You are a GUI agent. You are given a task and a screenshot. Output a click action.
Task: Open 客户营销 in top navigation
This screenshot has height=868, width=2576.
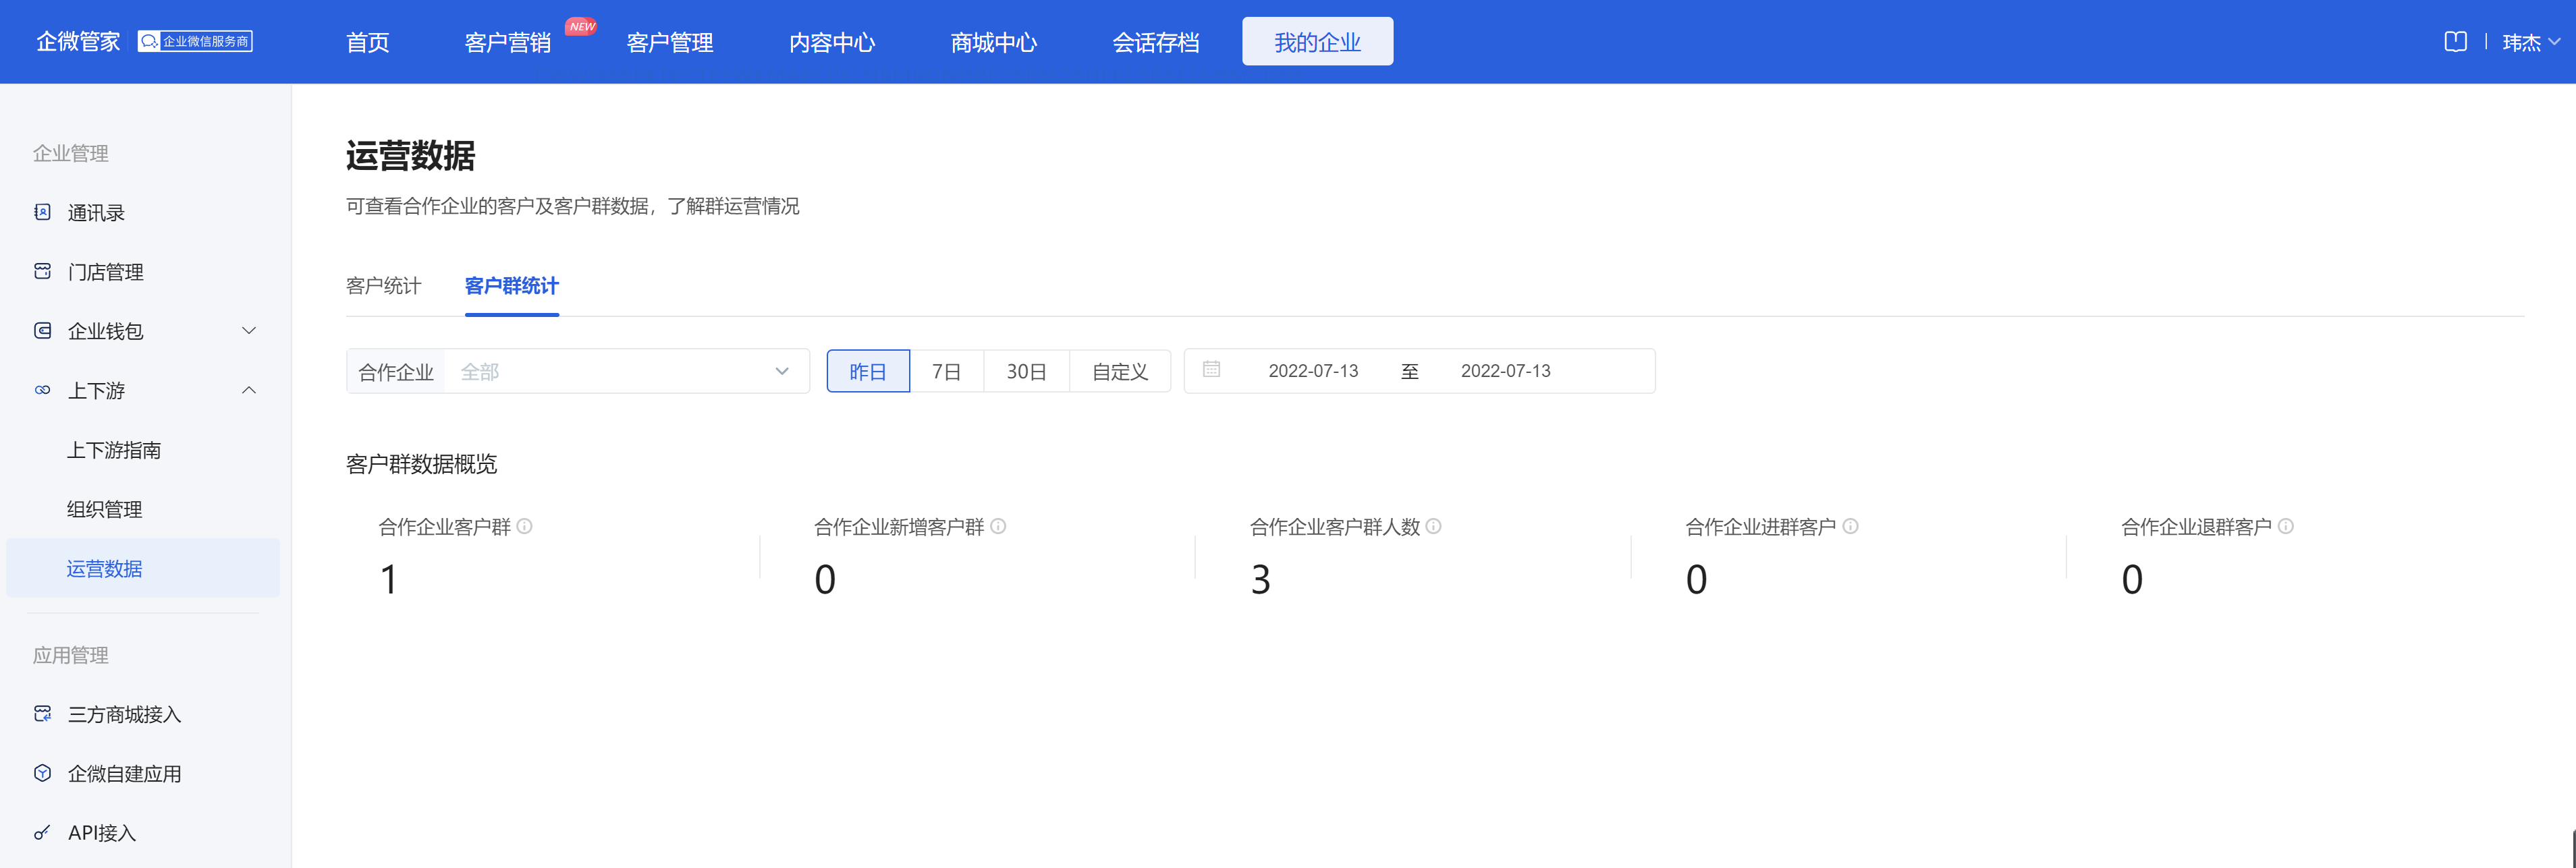tap(508, 42)
